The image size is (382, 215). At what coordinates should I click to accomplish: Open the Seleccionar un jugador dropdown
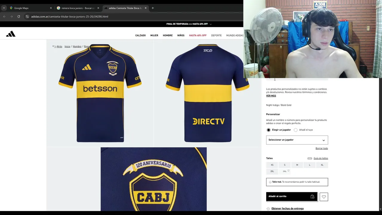(x=297, y=140)
